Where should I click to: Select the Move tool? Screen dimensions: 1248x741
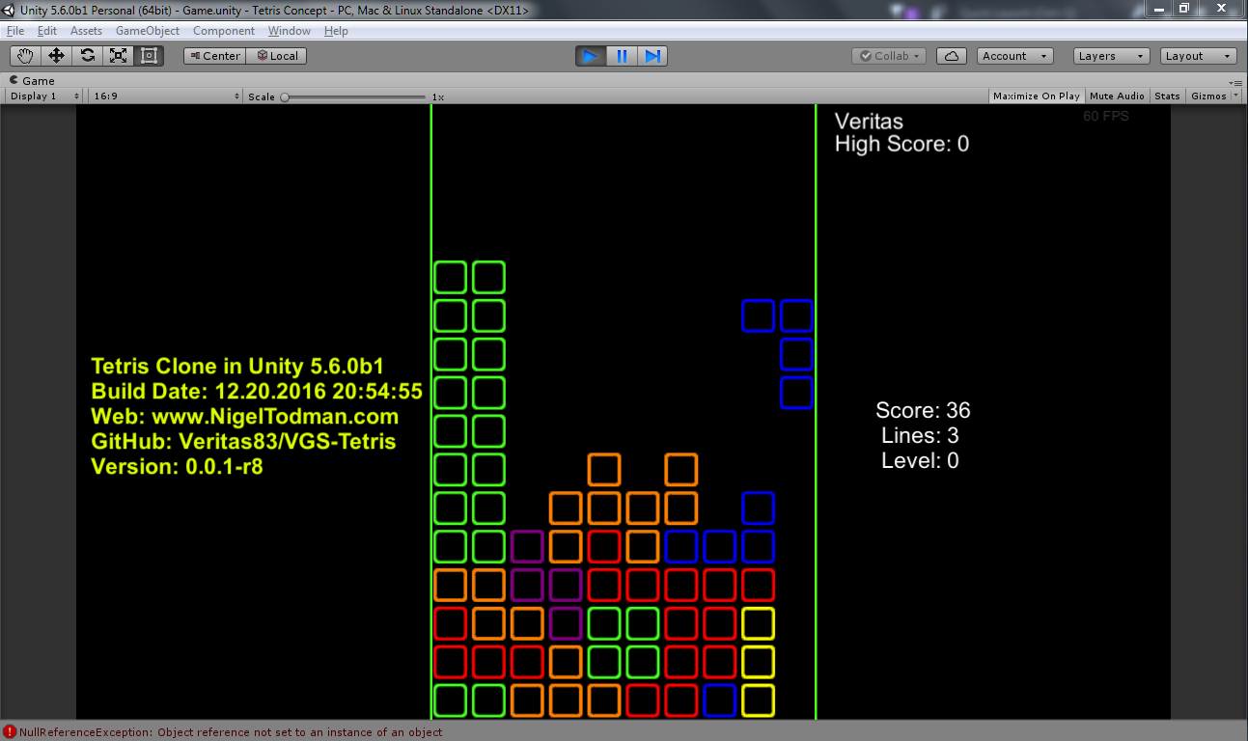click(x=56, y=55)
